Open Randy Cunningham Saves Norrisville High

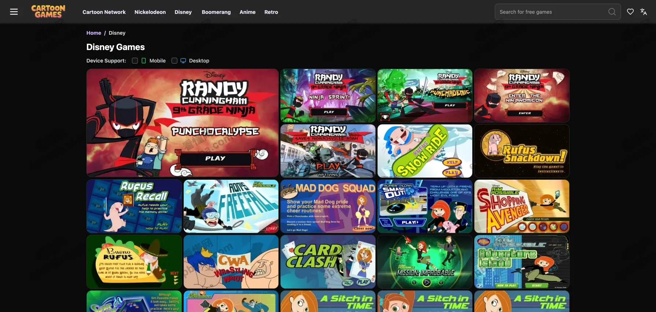328,151
